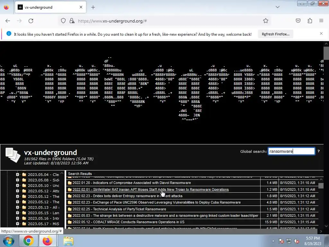Close the vx-underground tab
329x247 pixels.
click(x=81, y=7)
